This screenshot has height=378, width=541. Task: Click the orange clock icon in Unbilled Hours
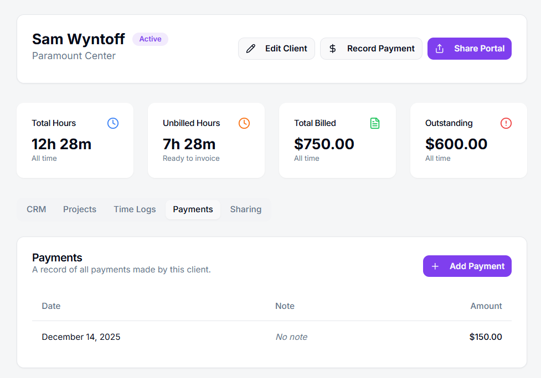(x=244, y=123)
